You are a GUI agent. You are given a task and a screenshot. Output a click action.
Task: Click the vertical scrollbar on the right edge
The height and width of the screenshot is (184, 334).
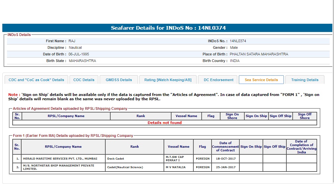coord(332,92)
